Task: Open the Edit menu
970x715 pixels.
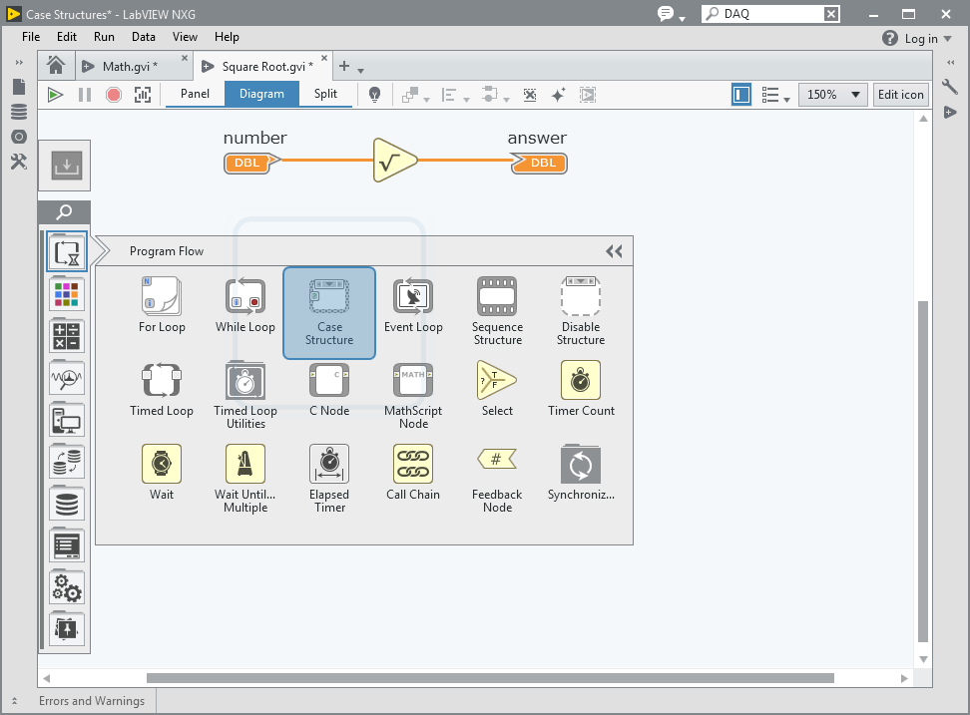Action: (x=67, y=37)
